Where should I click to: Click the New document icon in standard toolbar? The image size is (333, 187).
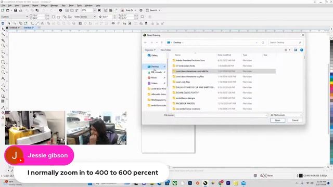[x=3, y=10]
